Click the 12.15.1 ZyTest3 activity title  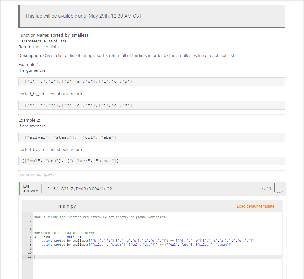pyautogui.click(x=79, y=188)
